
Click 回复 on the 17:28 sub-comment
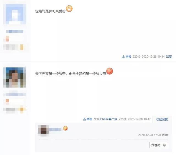(x=165, y=135)
